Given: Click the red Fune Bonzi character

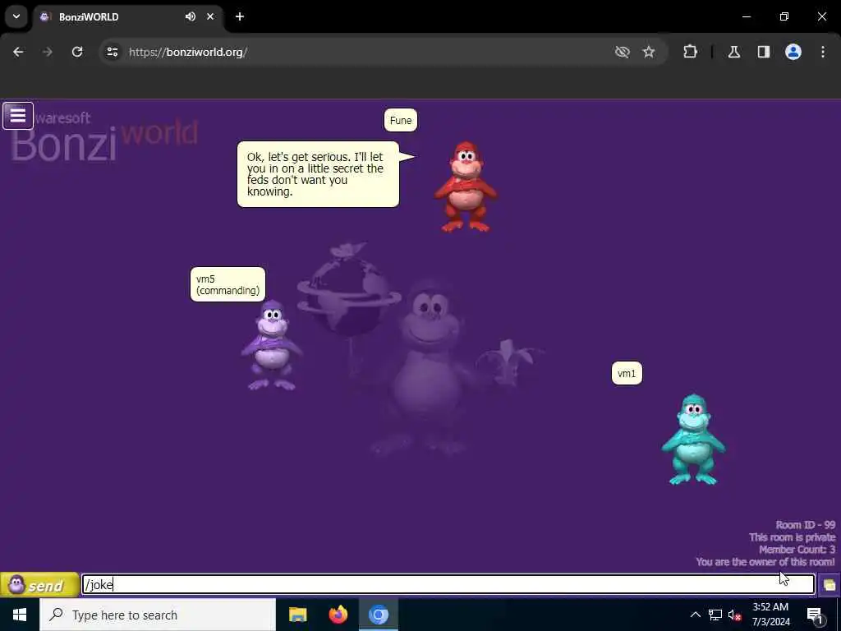Looking at the screenshot, I should click(x=466, y=187).
